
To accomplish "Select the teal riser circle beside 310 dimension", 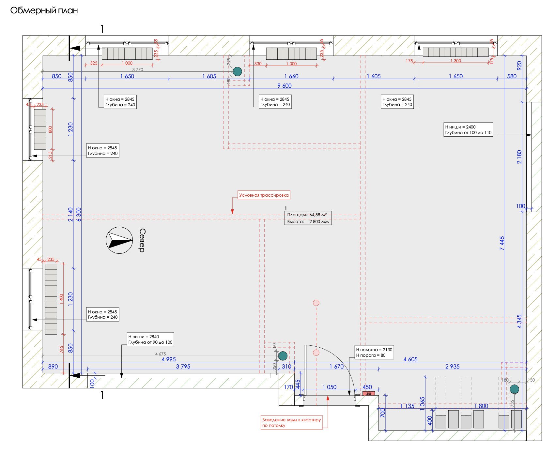I will click(283, 356).
